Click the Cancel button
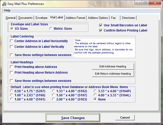Image resolution: width=163 pixels, height=125 pixels. pyautogui.click(x=125, y=118)
